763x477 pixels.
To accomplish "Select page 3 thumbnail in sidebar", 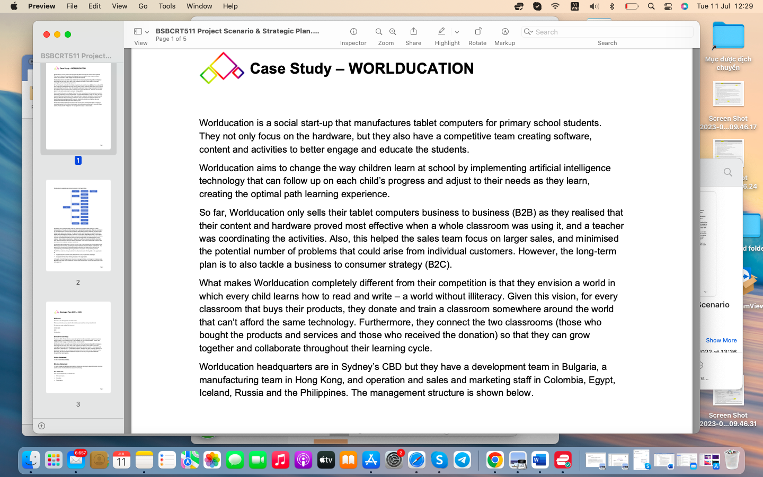I will (x=78, y=347).
